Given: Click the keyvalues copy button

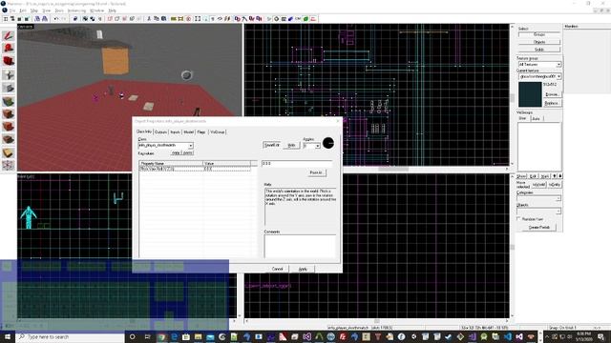Looking at the screenshot, I should (176, 152).
